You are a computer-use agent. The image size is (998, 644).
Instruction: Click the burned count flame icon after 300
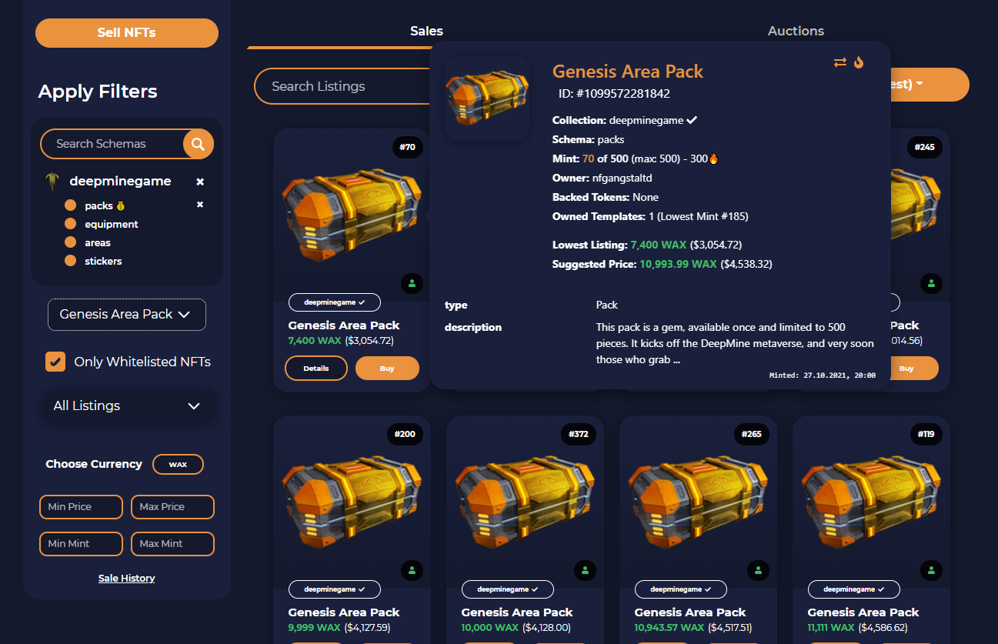click(713, 159)
